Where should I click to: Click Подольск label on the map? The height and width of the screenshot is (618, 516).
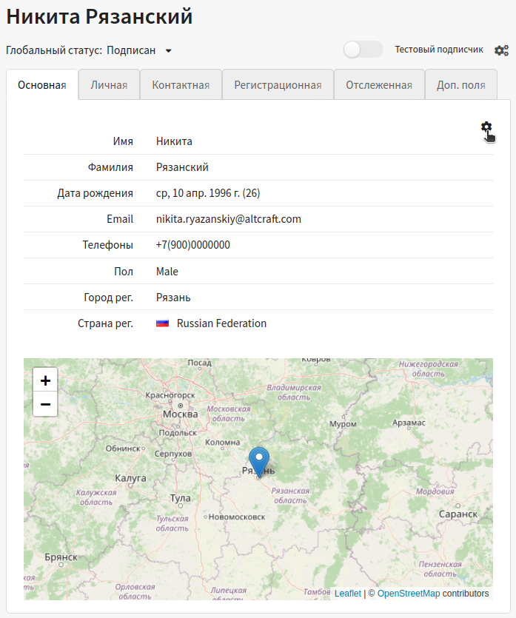tap(178, 432)
